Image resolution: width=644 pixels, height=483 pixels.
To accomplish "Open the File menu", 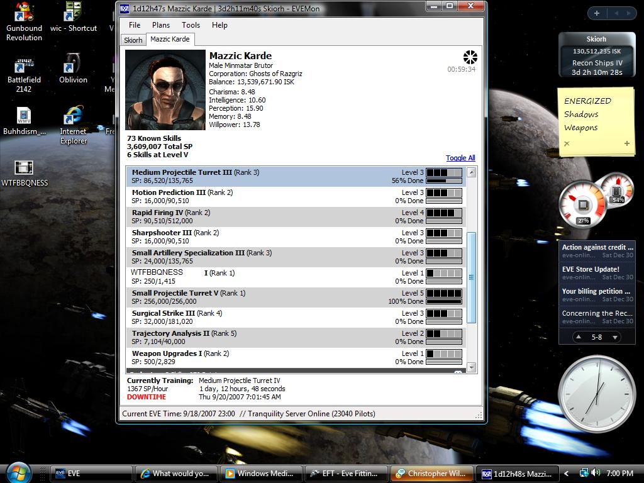I will coord(135,25).
